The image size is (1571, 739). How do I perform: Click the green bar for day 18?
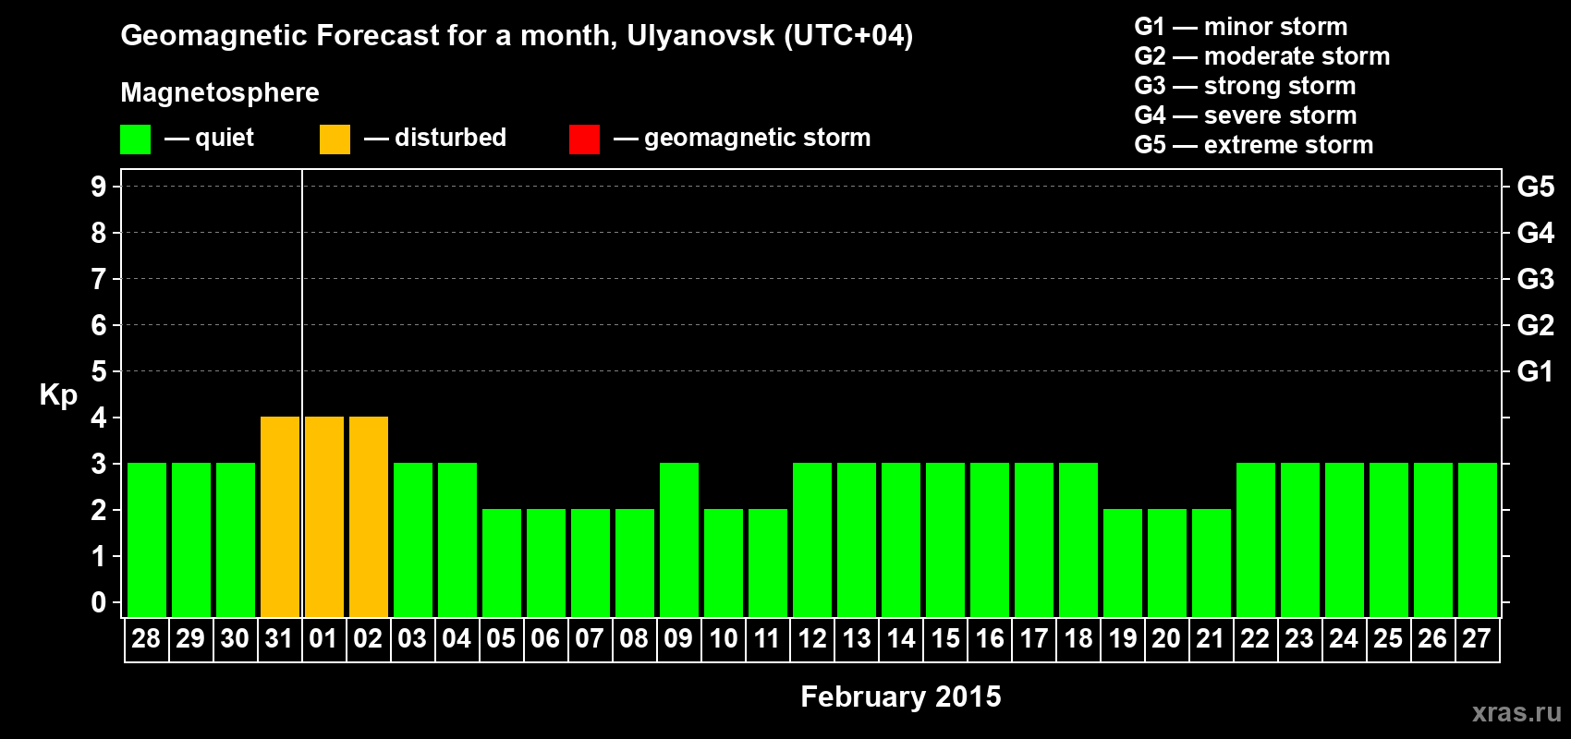click(1078, 539)
